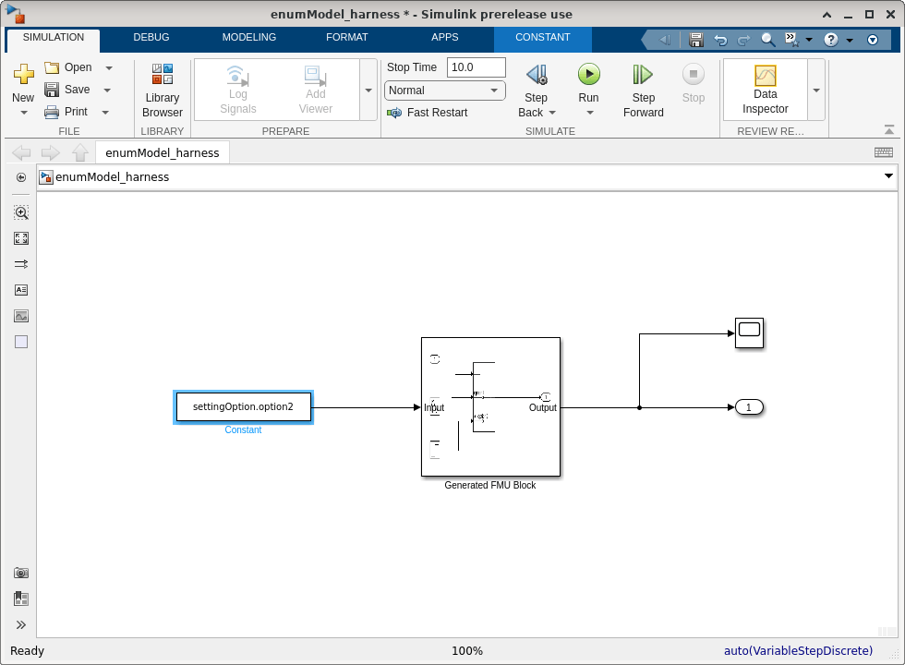Expand the Review Results gallery dropdown
The width and height of the screenshot is (905, 665).
[x=816, y=91]
